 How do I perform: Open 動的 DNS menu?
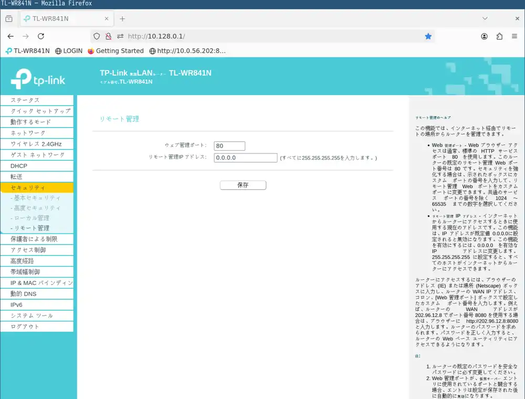[x=37, y=294]
